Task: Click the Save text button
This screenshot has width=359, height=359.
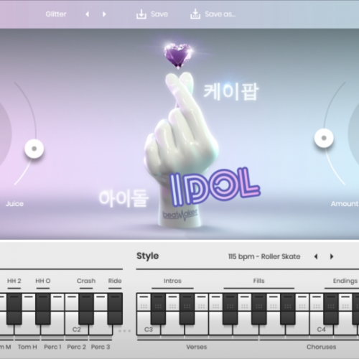Action: tap(159, 14)
